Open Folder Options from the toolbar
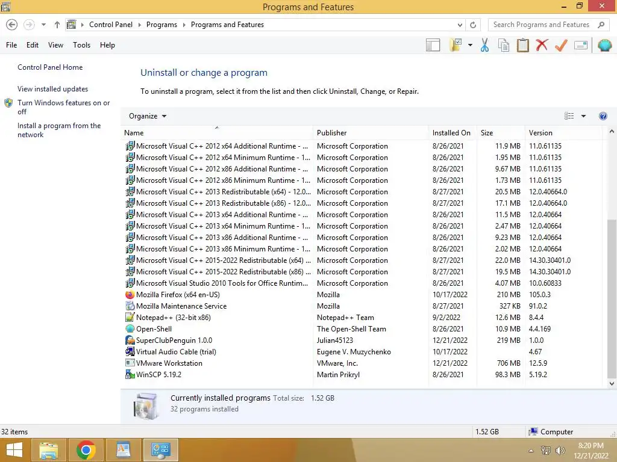This screenshot has height=462, width=617. pos(456,45)
